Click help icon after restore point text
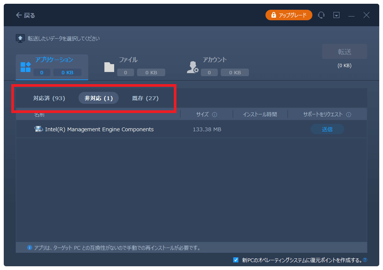 tap(365, 260)
